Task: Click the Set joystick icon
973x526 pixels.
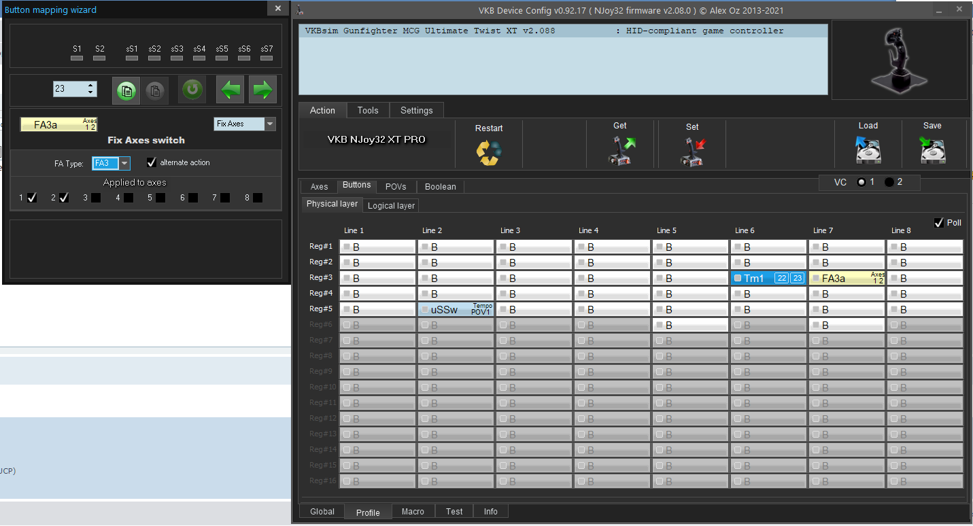Action: point(692,151)
